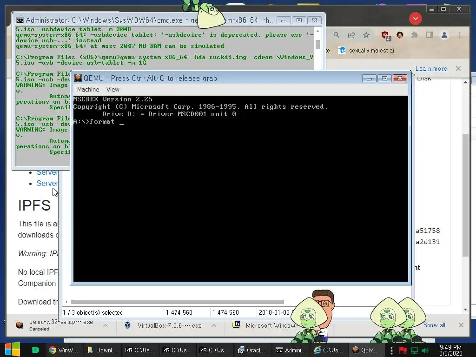The height and width of the screenshot is (357, 476).
Task: Click the Chrome page scrollbar down arrow
Action: (x=466, y=309)
